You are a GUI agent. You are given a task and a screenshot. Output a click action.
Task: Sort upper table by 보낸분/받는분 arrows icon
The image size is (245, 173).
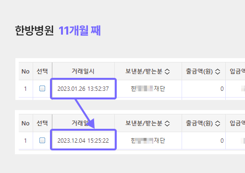click(167, 72)
